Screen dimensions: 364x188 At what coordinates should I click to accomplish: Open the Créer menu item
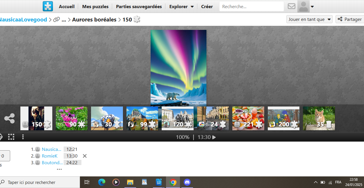(x=207, y=6)
